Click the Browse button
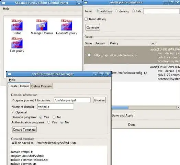 99,100
